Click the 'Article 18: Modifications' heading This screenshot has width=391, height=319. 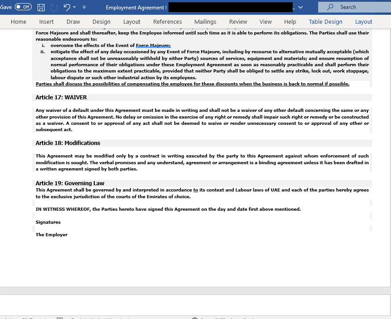[68, 143]
